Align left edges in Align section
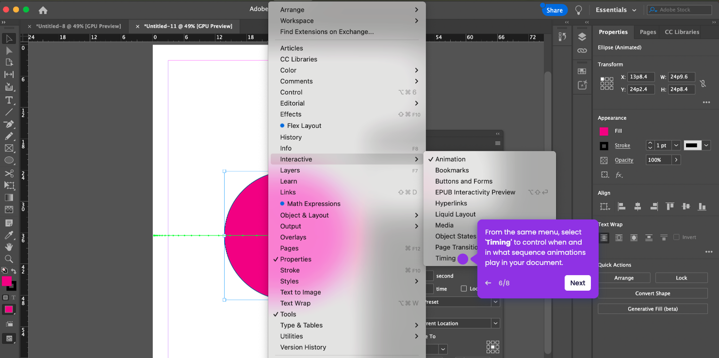 [x=621, y=206]
